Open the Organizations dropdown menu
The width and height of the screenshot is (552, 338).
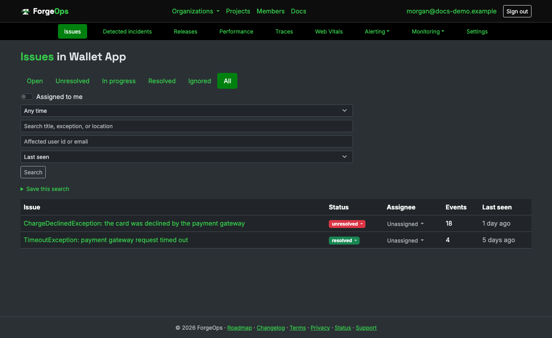click(196, 11)
